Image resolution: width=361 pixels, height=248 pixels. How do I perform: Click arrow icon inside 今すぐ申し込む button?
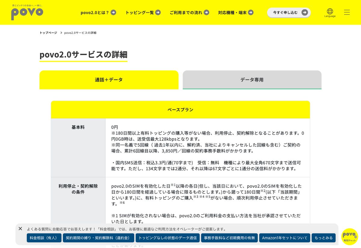pyautogui.click(x=305, y=12)
